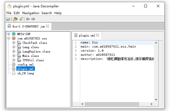
Task: Click the Search toolbar icon
Action: click(x=21, y=19)
